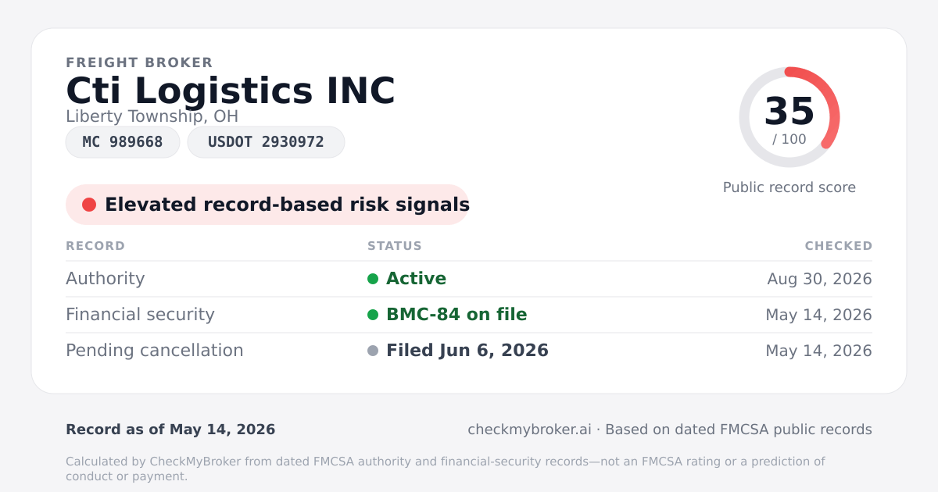
Task: Click the STATUS column header
Action: (x=395, y=246)
